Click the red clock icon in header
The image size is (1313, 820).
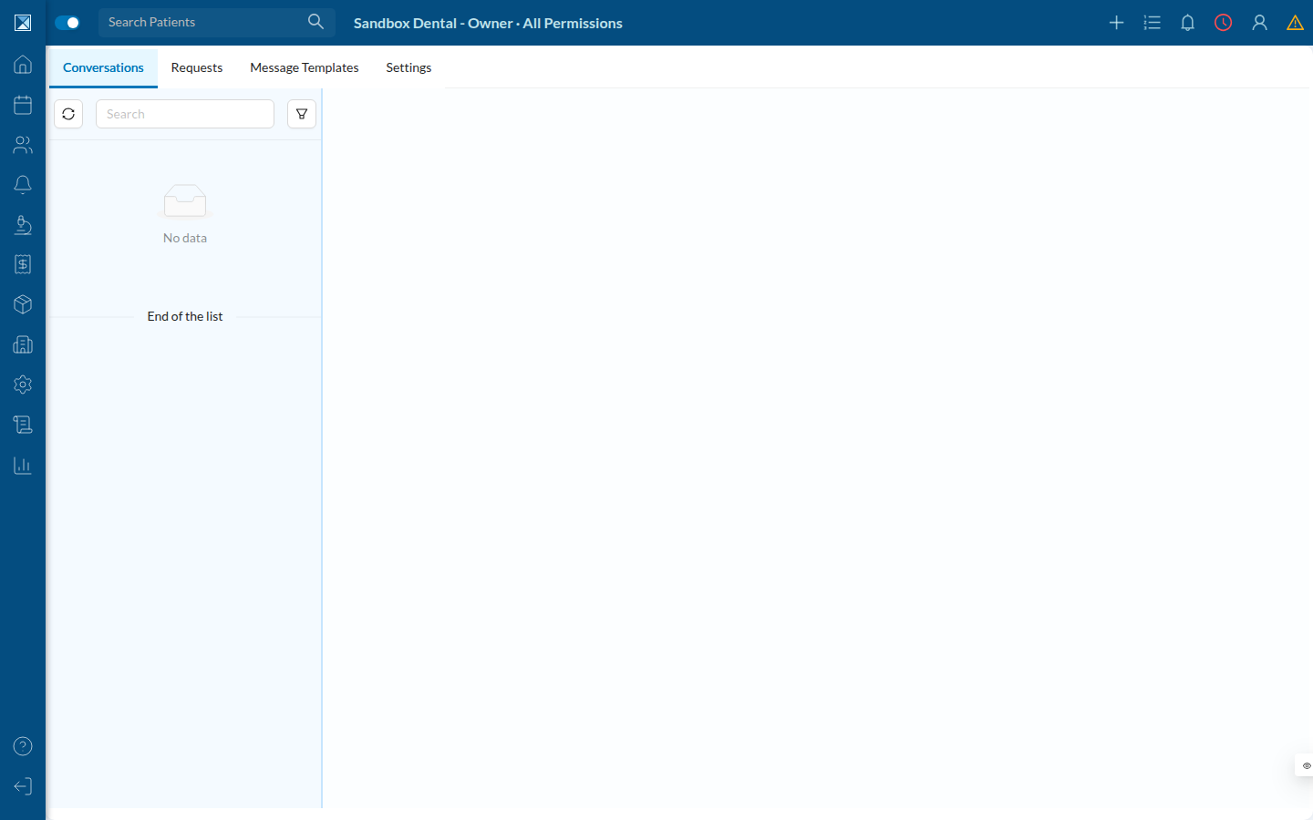1224,23
